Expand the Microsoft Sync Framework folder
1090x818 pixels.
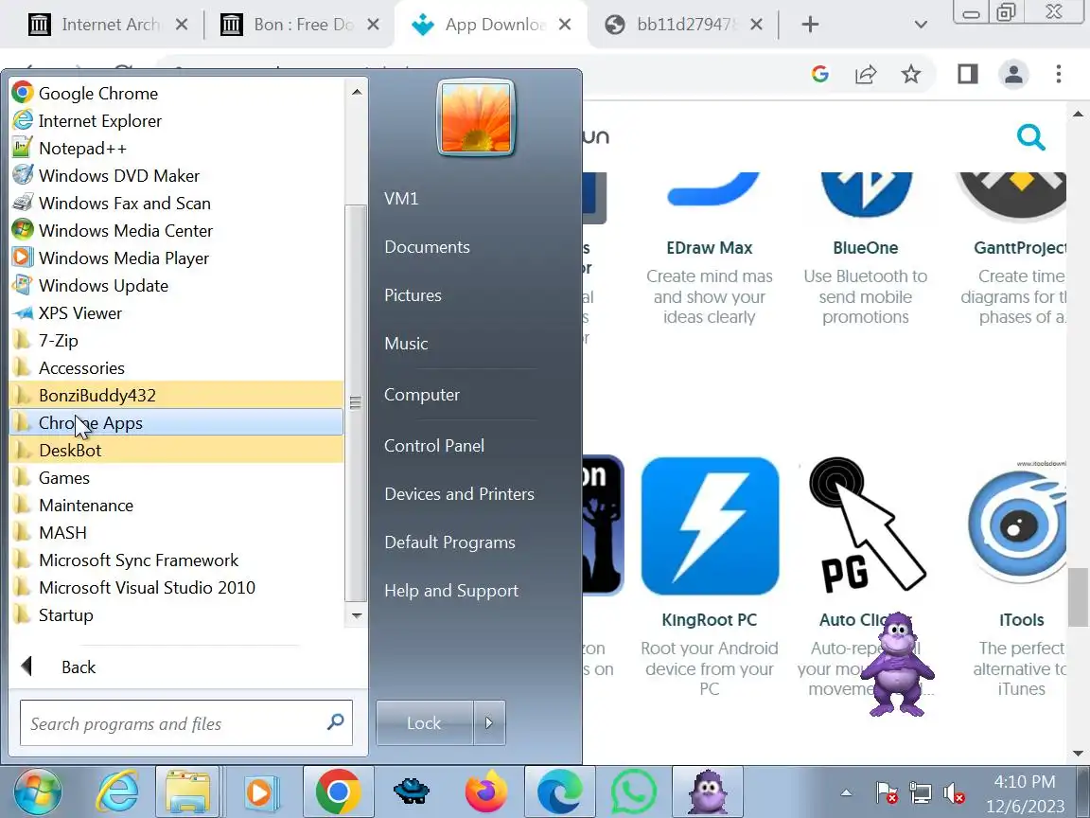click(177, 560)
